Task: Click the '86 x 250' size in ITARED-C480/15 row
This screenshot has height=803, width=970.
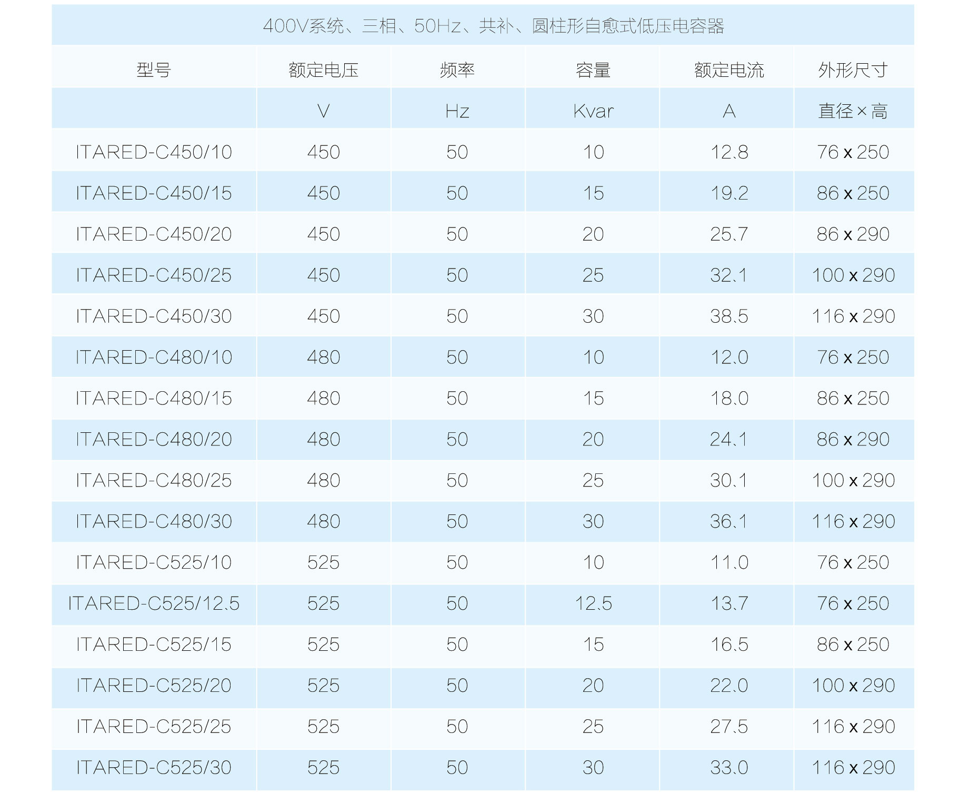Action: (x=853, y=399)
